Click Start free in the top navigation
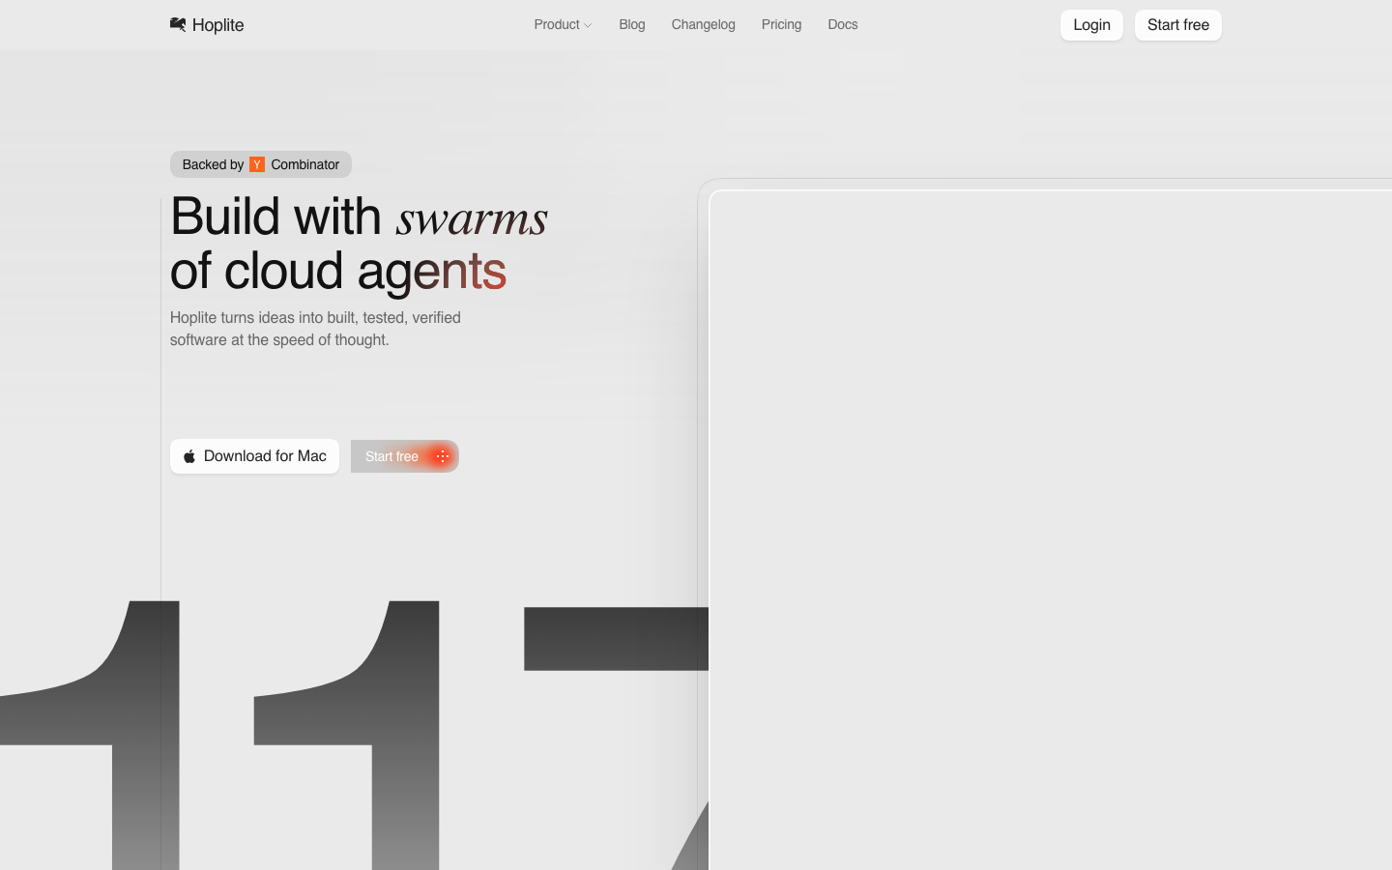This screenshot has height=870, width=1392. [x=1178, y=25]
